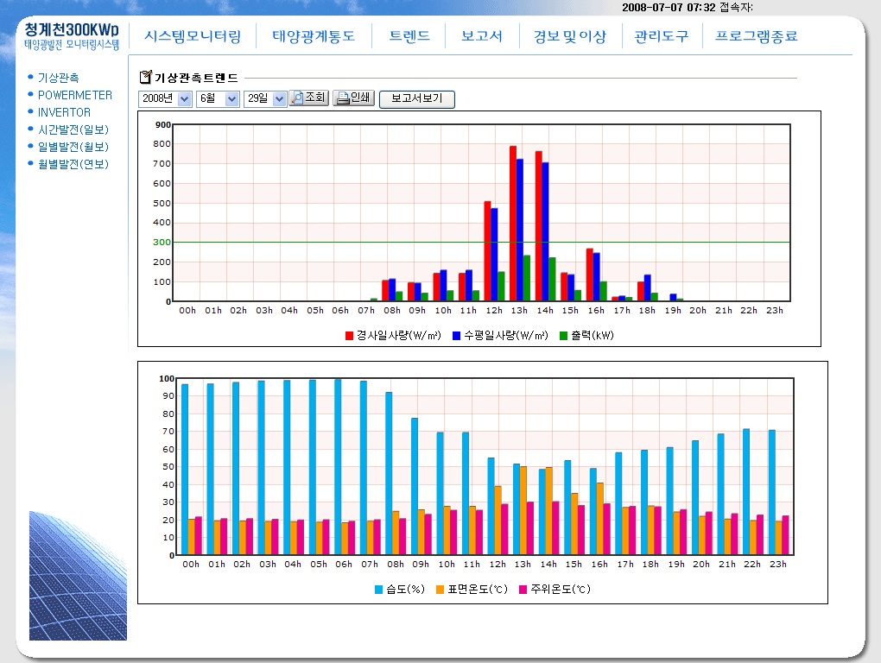Open the year dropdown showing 2008년
The image size is (881, 663).
[166, 99]
